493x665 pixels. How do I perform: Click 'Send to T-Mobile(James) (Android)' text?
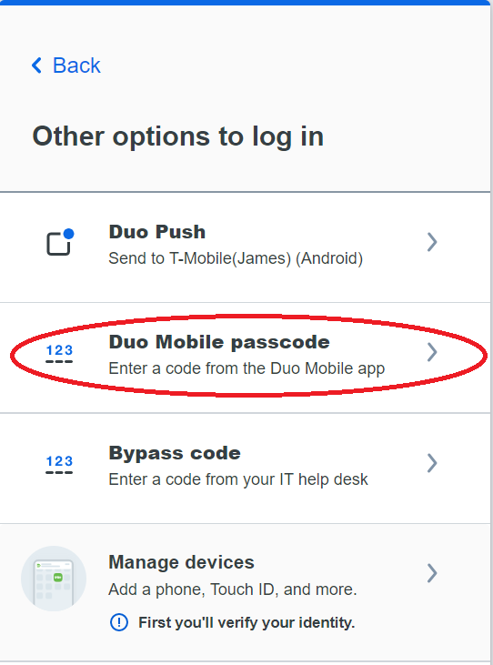tap(236, 258)
